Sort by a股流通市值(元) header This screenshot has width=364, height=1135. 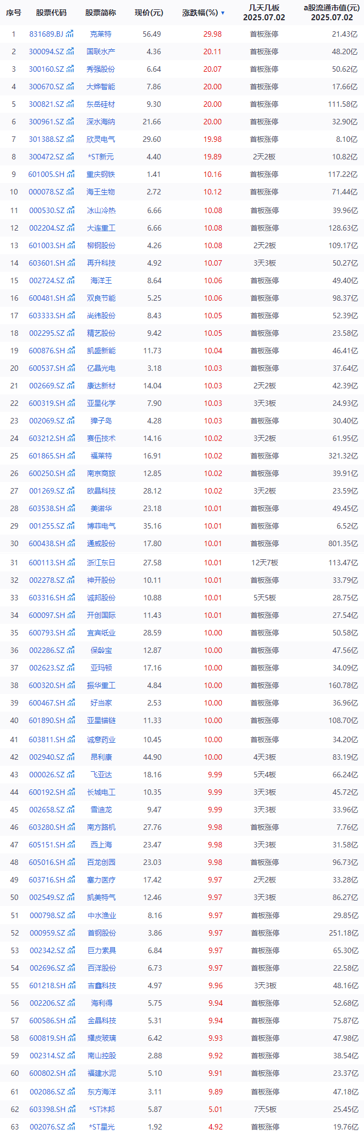click(332, 13)
